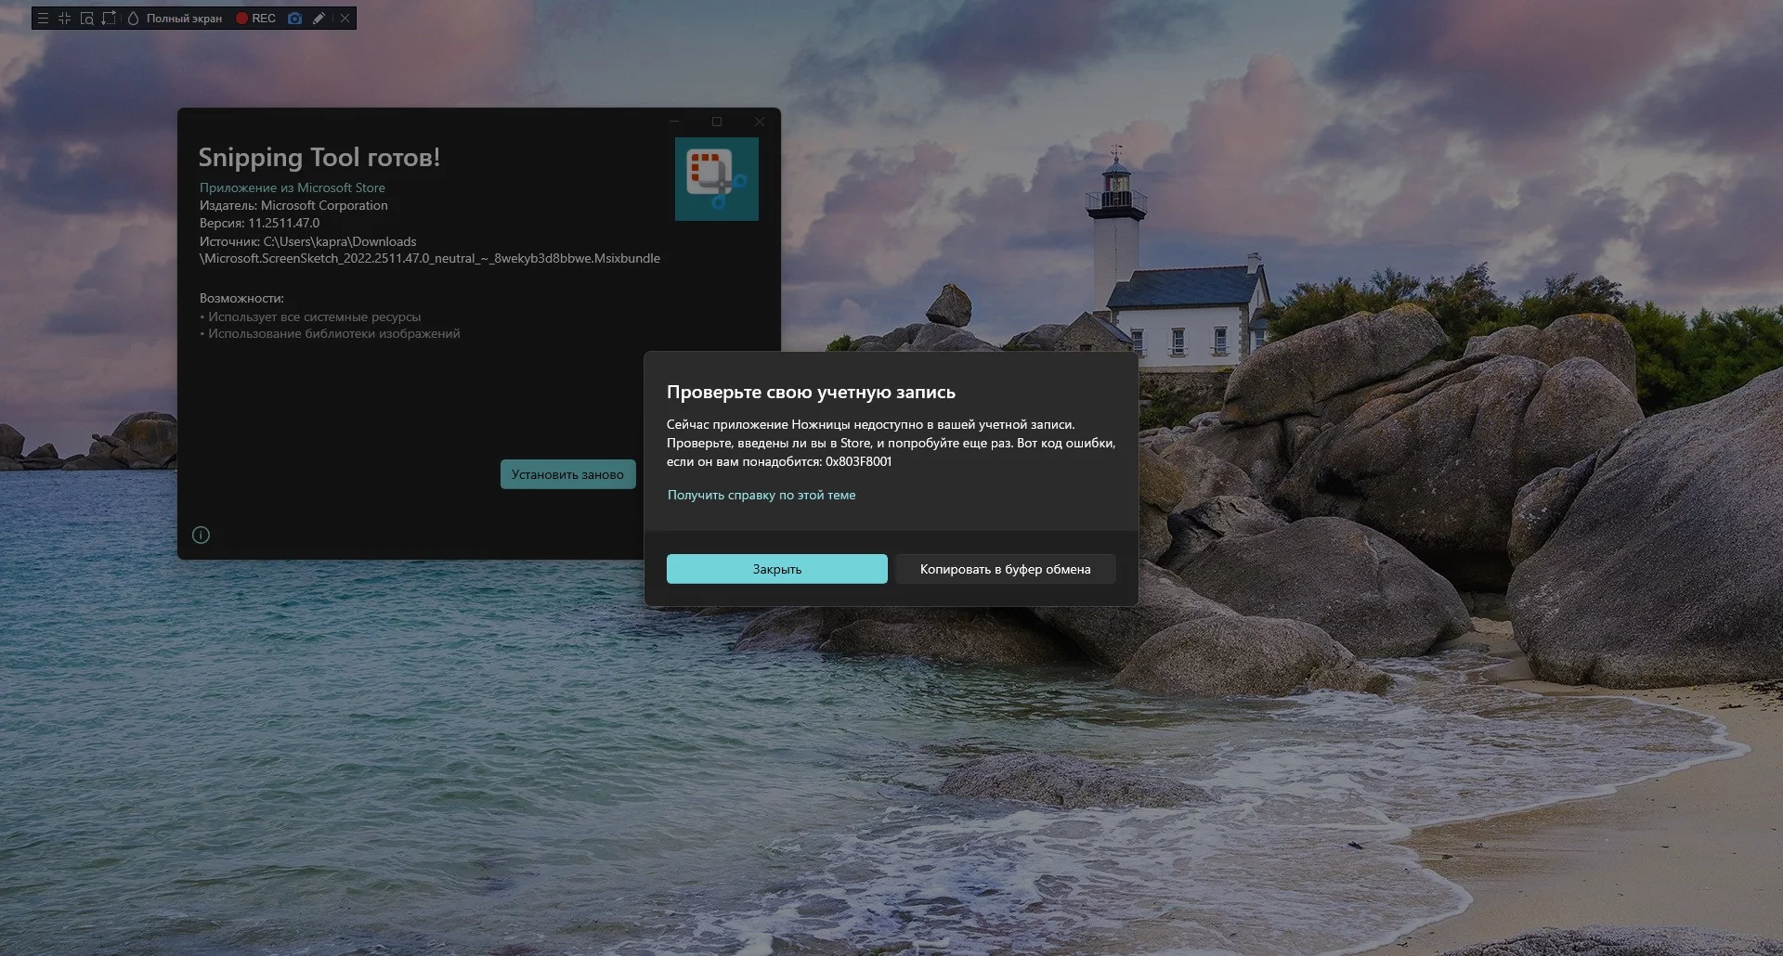Click the water drop blur icon
Viewport: 1783px width, 956px height.
[133, 19]
